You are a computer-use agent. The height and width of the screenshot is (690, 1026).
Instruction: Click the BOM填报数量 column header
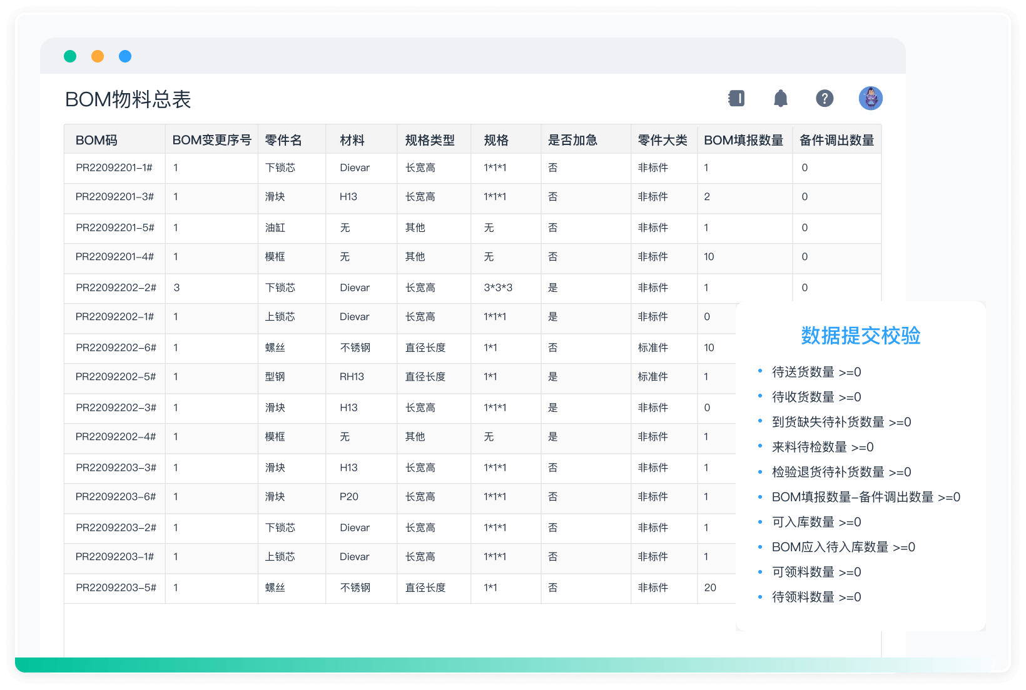744,139
